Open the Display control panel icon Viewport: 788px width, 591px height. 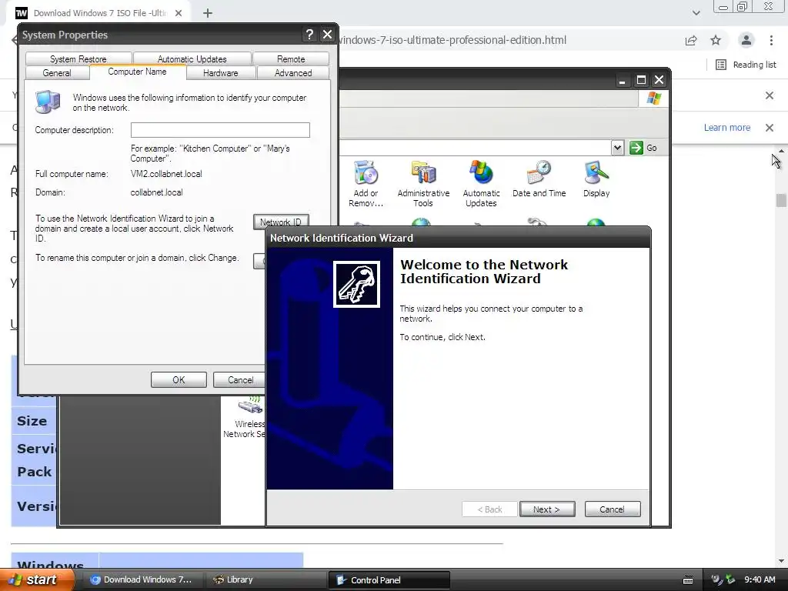[596, 179]
